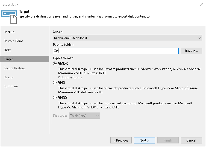Viewport: 206px width, 147px height.
Task: Open the Server dropdown list
Action: point(127,38)
